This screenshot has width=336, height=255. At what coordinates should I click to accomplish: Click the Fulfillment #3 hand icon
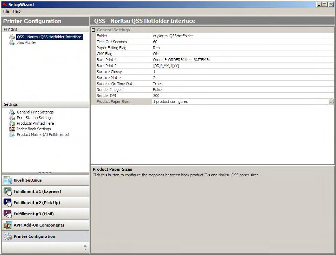[8, 214]
